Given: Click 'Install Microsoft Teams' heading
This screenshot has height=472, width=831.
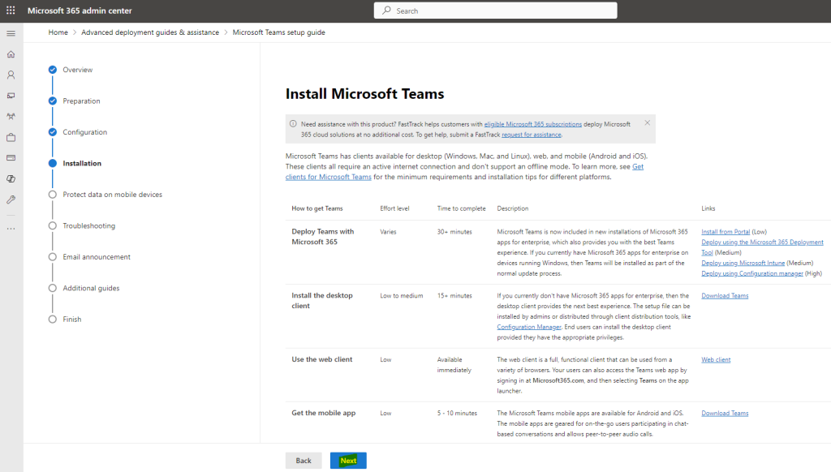Looking at the screenshot, I should (x=364, y=94).
